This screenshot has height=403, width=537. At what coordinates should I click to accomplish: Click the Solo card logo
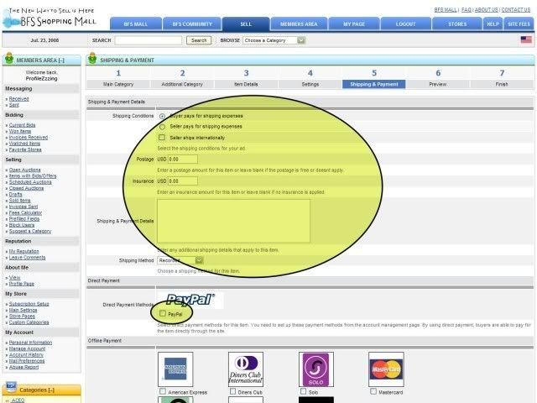(x=315, y=369)
